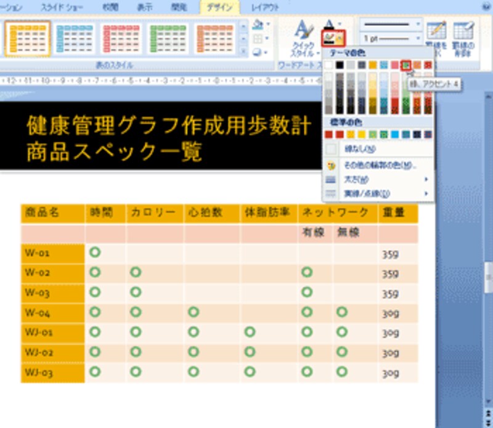This screenshot has width=493, height=428.
Task: Select the WJ-03 row label cell
Action: click(x=52, y=373)
